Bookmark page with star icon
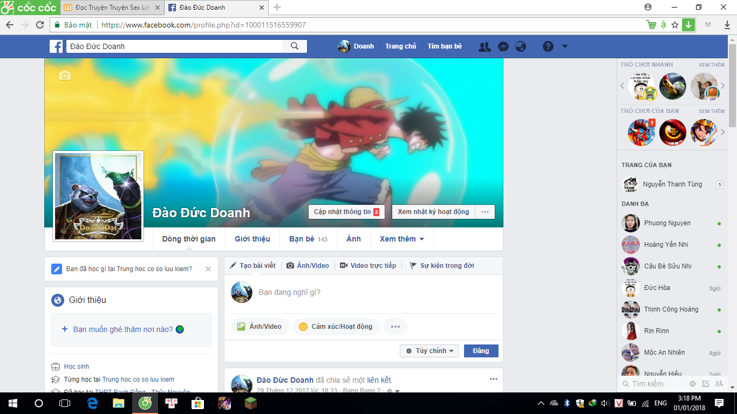737x414 pixels. pos(675,25)
